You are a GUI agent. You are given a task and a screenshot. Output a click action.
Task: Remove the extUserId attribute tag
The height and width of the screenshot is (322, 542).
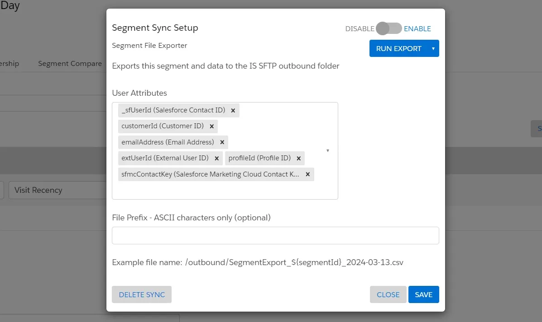(x=216, y=159)
